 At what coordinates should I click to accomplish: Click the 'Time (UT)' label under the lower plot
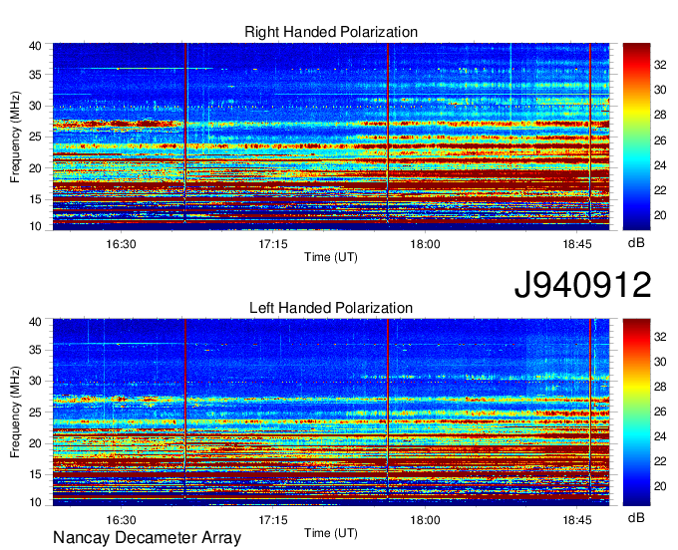[331, 533]
